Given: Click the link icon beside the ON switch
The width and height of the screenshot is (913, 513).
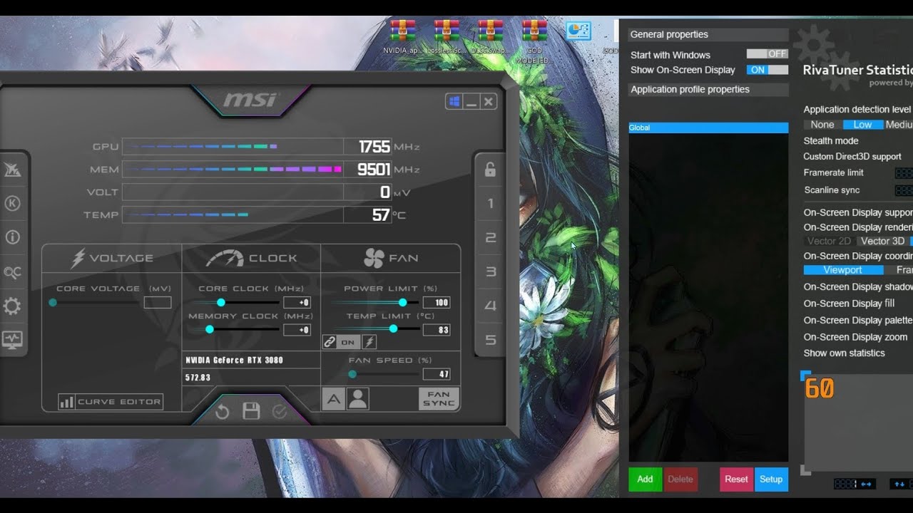Looking at the screenshot, I should 330,342.
